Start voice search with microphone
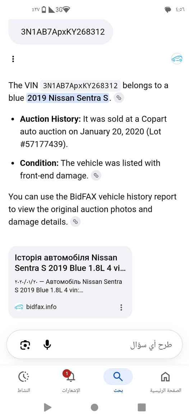The width and height of the screenshot is (189, 420). tap(47, 345)
